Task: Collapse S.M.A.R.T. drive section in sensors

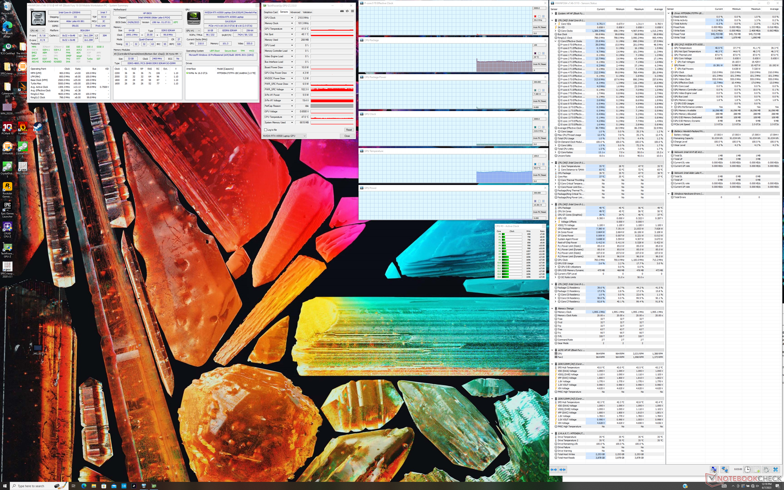Action: point(552,433)
